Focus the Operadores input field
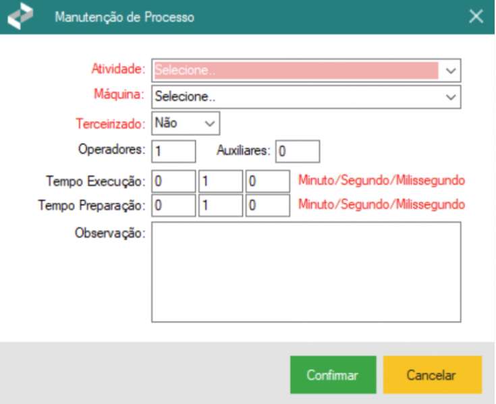 point(174,152)
